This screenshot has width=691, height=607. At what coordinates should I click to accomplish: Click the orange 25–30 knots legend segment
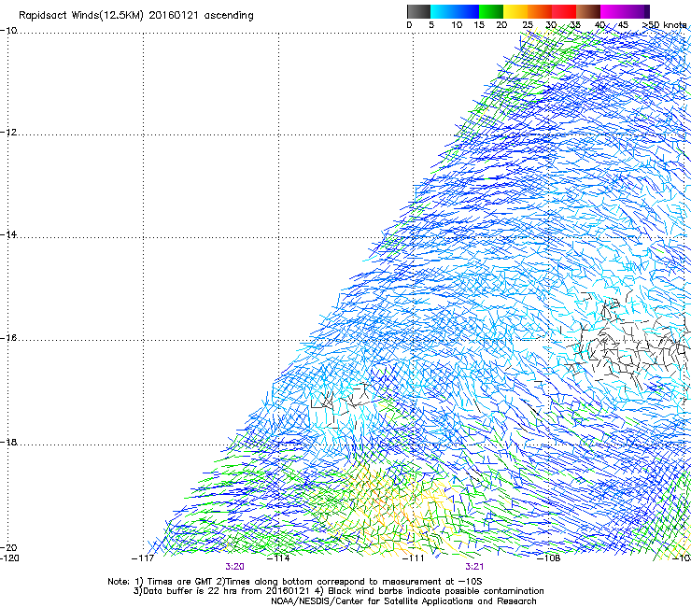[x=540, y=11]
